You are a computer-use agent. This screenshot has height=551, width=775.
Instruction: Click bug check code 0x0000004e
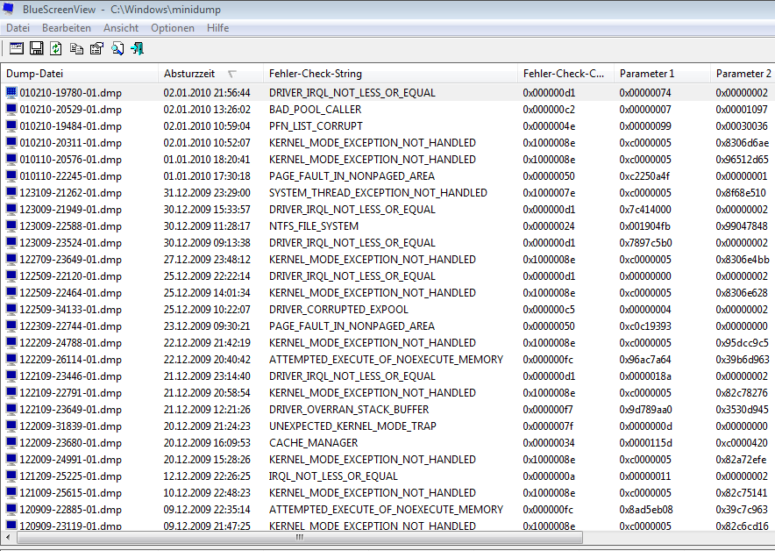549,126
